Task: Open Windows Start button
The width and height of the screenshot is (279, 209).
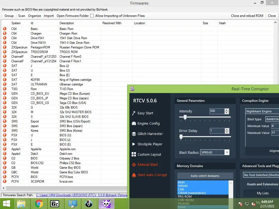Action: click(7, 204)
